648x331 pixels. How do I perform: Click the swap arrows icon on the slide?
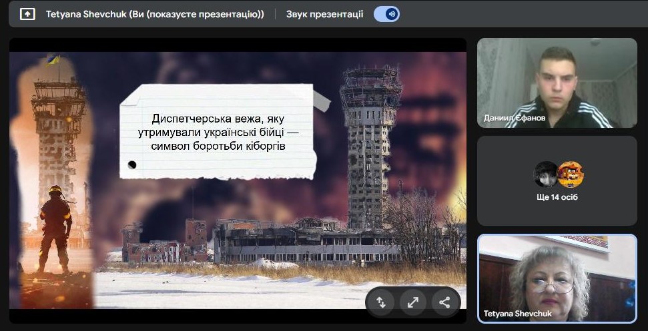point(381,302)
